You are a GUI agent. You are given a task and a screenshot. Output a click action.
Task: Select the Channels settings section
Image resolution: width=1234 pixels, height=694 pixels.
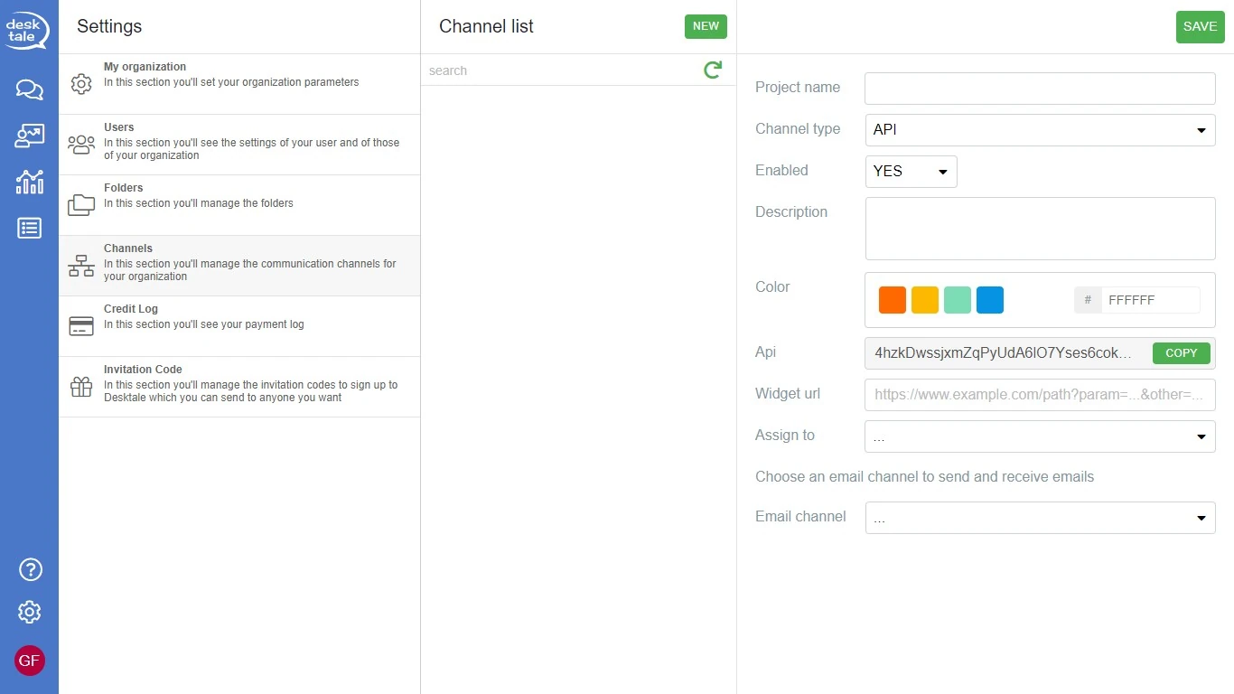coord(239,266)
